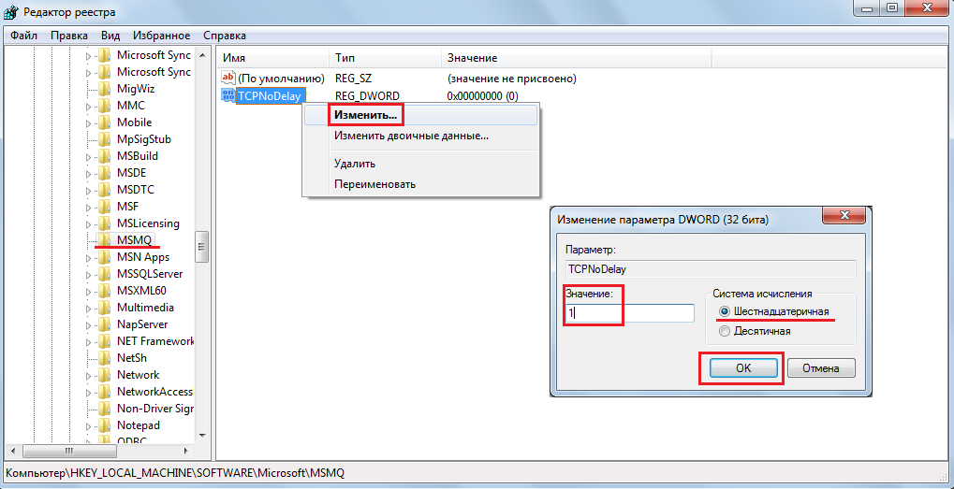Viewport: 954px width, 489px height.
Task: Choose Переименовать in the context menu
Action: (x=420, y=184)
